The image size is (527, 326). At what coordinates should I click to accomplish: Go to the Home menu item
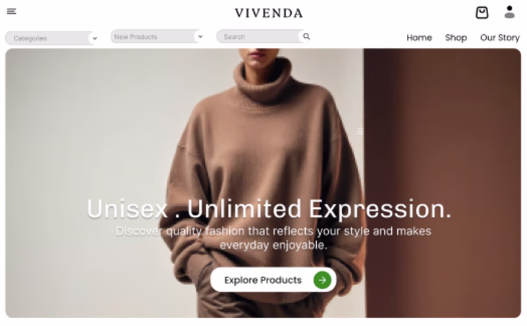[419, 38]
